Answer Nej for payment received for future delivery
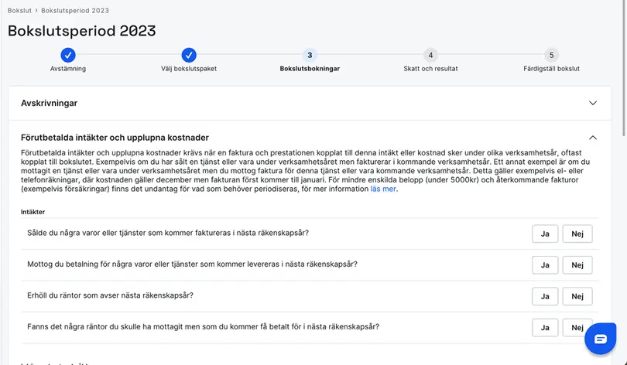This screenshot has width=627, height=365. pyautogui.click(x=577, y=265)
